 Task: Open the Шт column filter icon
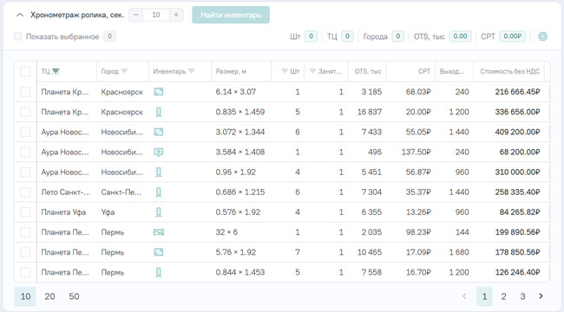[285, 71]
